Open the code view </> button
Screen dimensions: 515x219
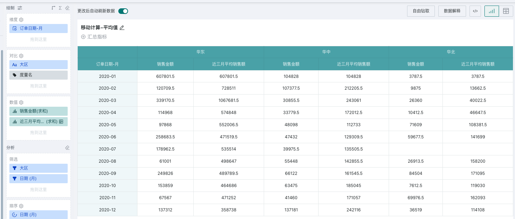[475, 11]
